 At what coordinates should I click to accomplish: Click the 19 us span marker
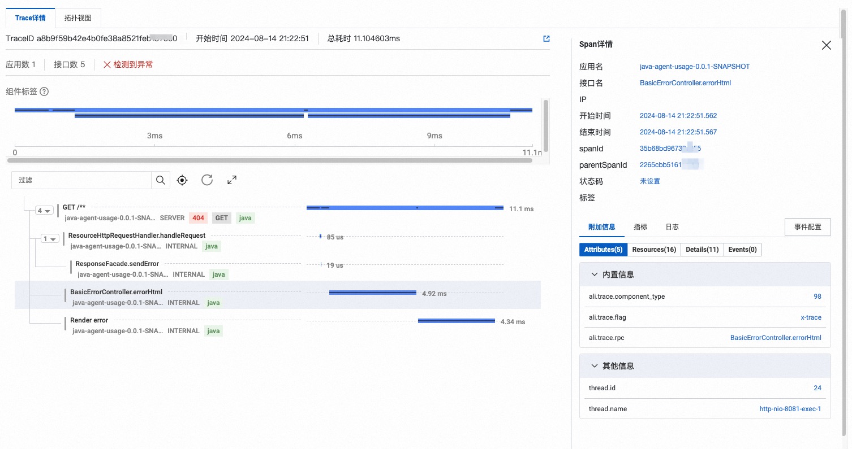click(x=321, y=264)
